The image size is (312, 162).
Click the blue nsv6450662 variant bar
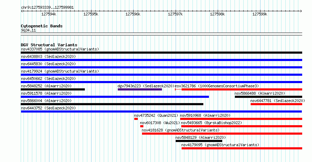(x=161, y=82)
